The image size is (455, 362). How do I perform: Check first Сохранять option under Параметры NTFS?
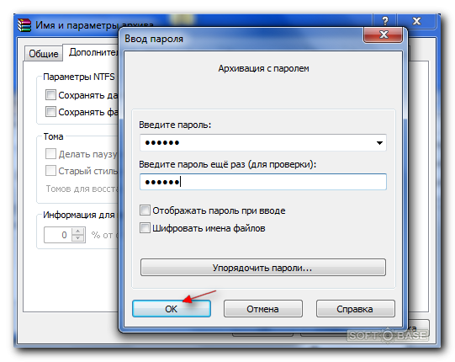[50, 95]
